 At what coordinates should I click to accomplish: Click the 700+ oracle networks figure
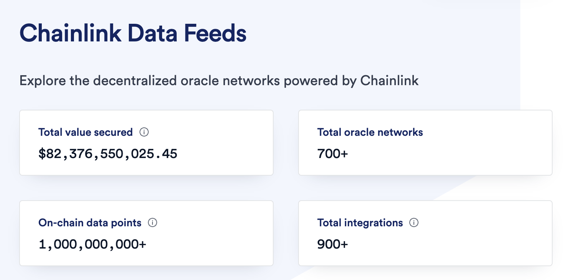(332, 153)
